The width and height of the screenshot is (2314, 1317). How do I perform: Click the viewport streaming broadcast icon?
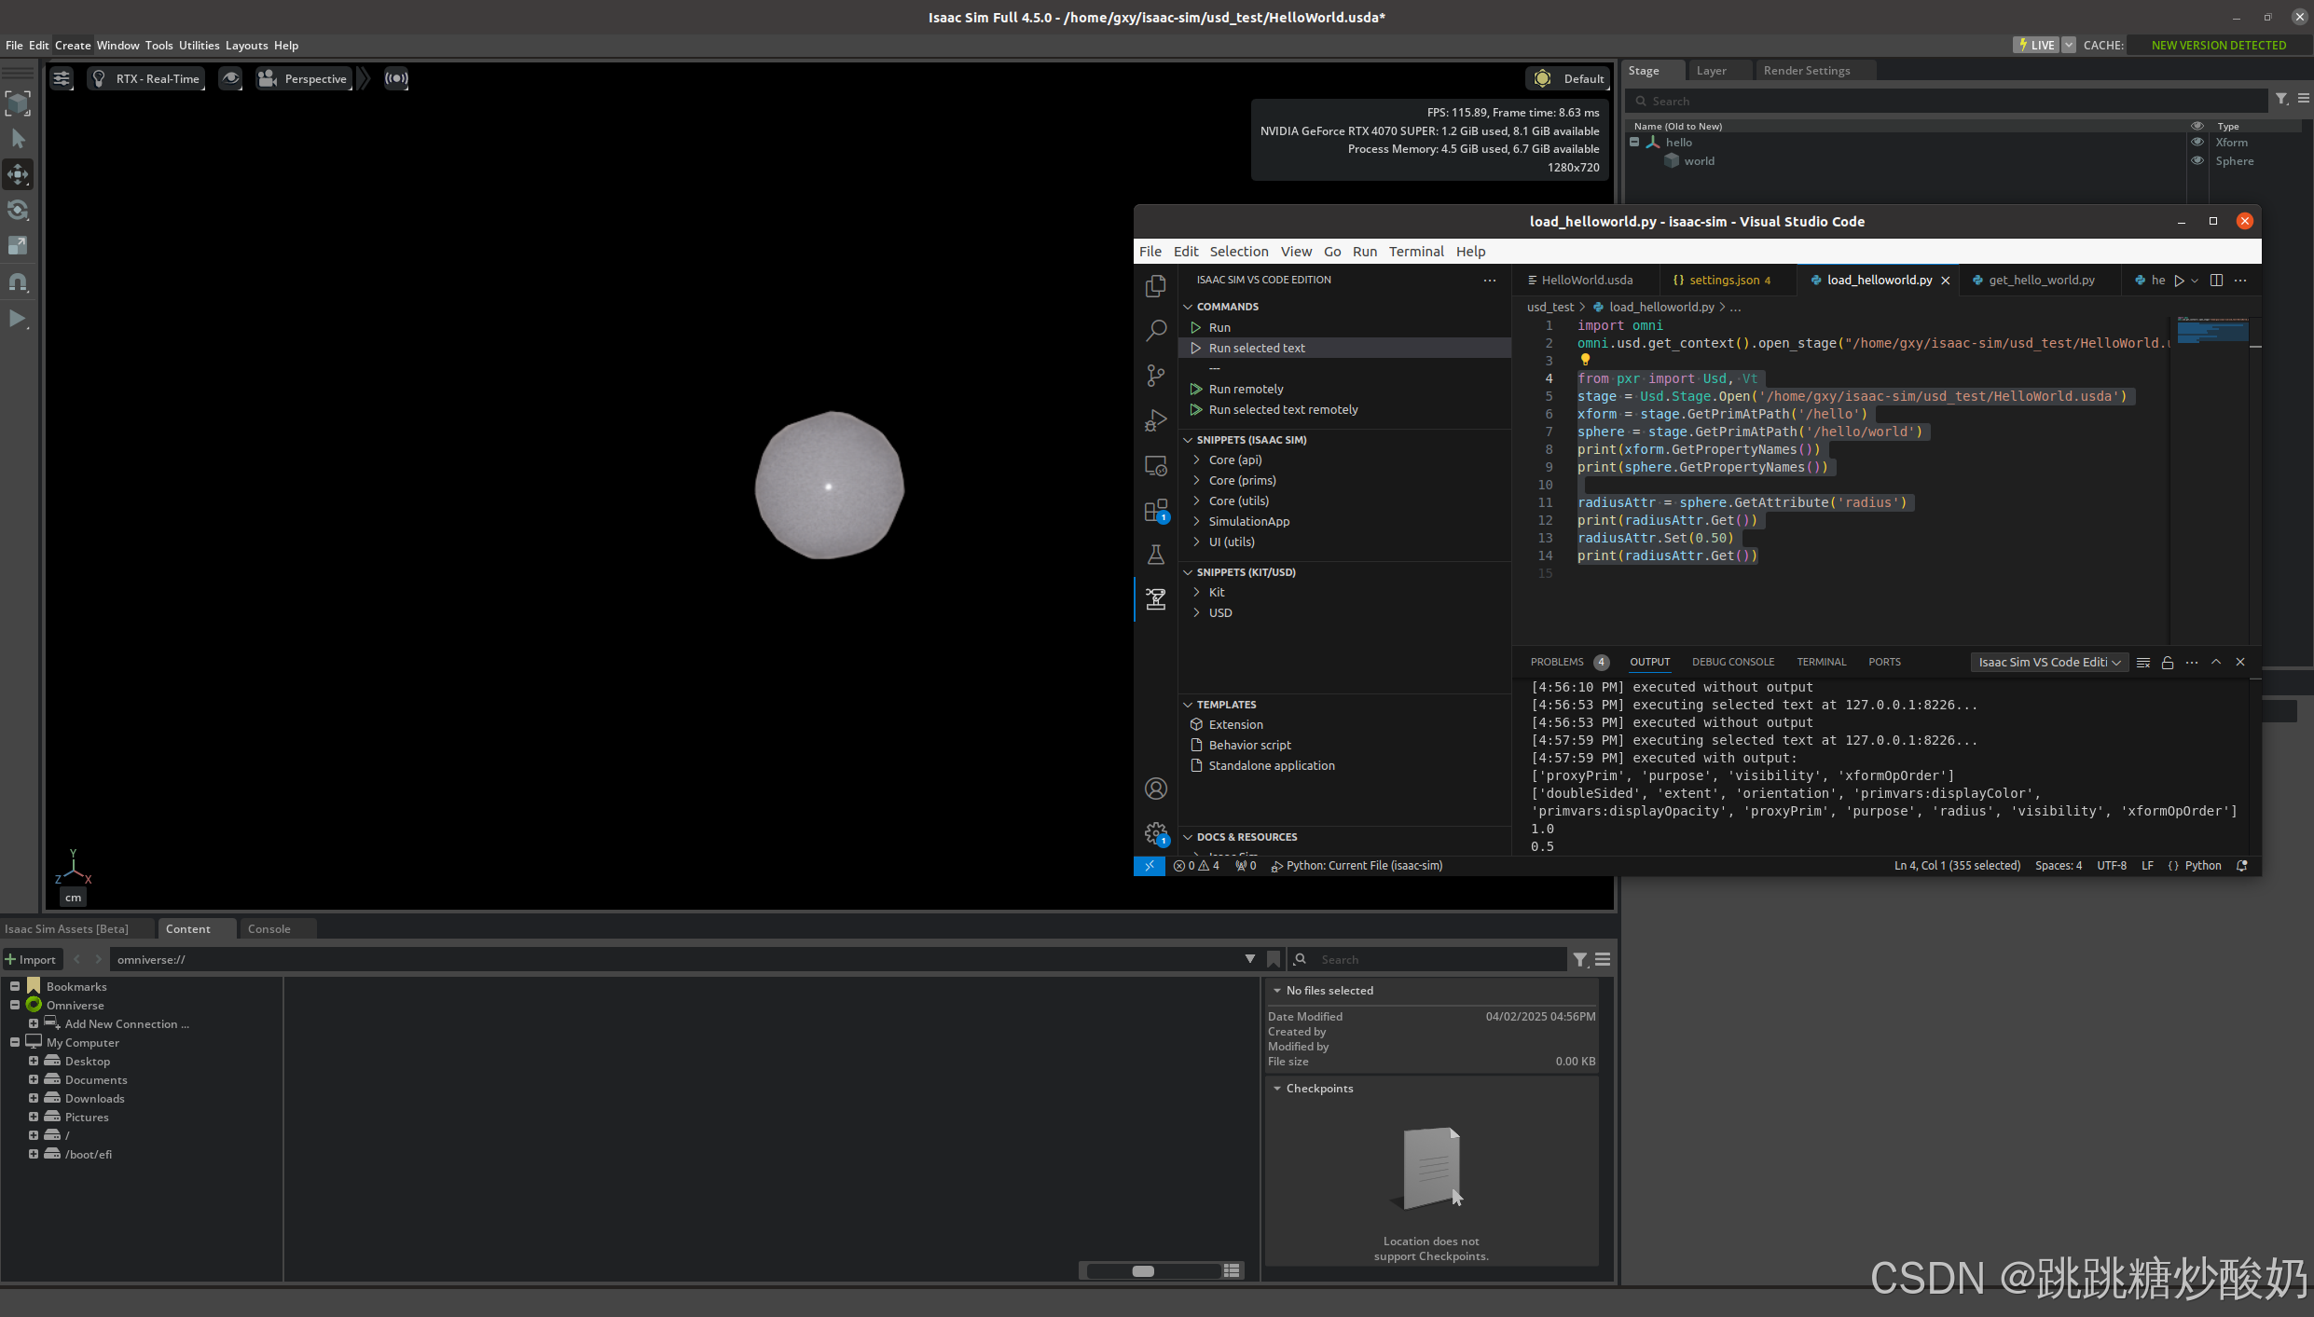(396, 78)
